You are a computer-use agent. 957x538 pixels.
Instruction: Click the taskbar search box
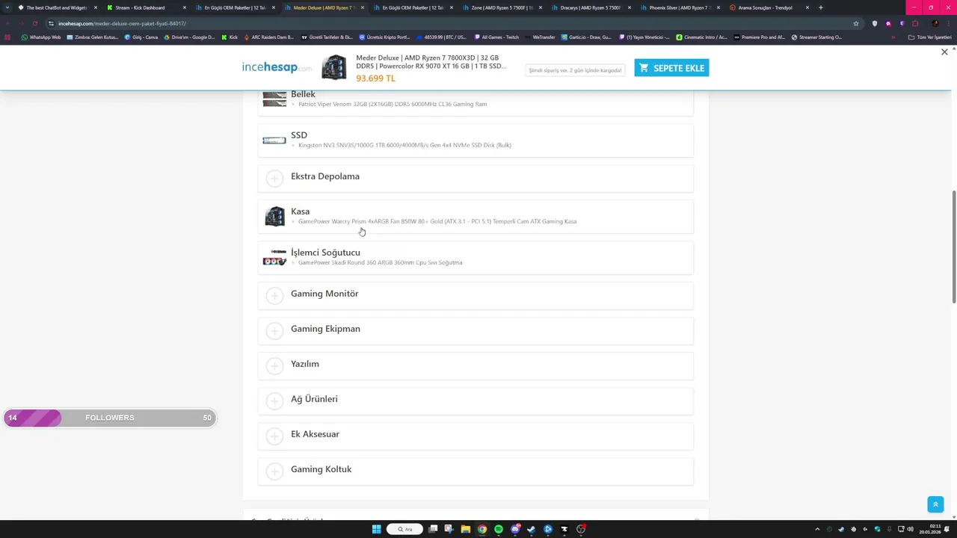pyautogui.click(x=404, y=529)
